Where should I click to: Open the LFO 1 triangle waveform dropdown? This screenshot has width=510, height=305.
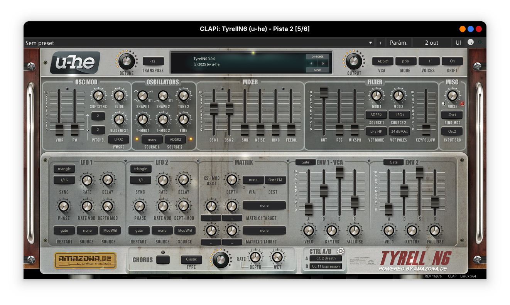click(x=64, y=169)
